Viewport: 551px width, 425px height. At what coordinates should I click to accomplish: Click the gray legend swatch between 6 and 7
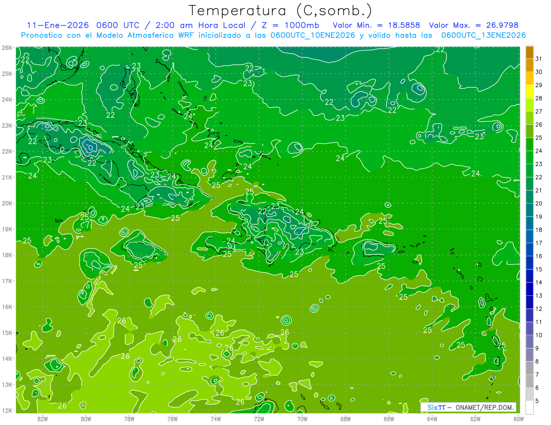pos(529,381)
